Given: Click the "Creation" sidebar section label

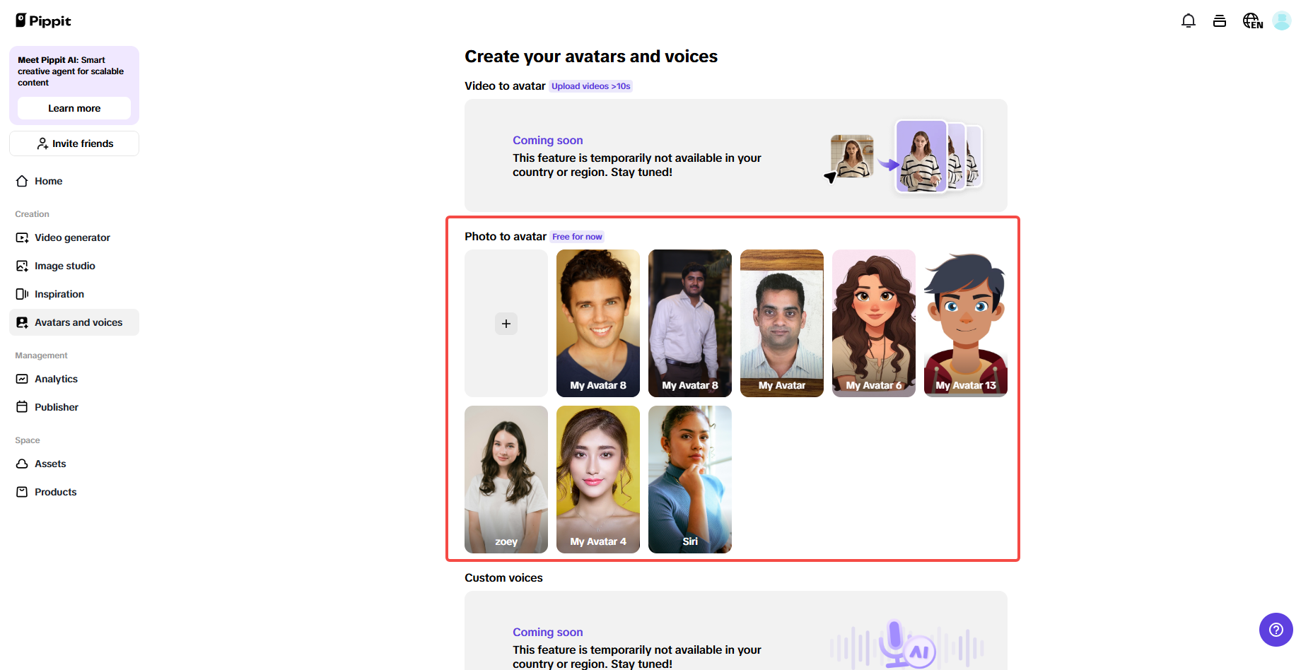Looking at the screenshot, I should pos(32,214).
